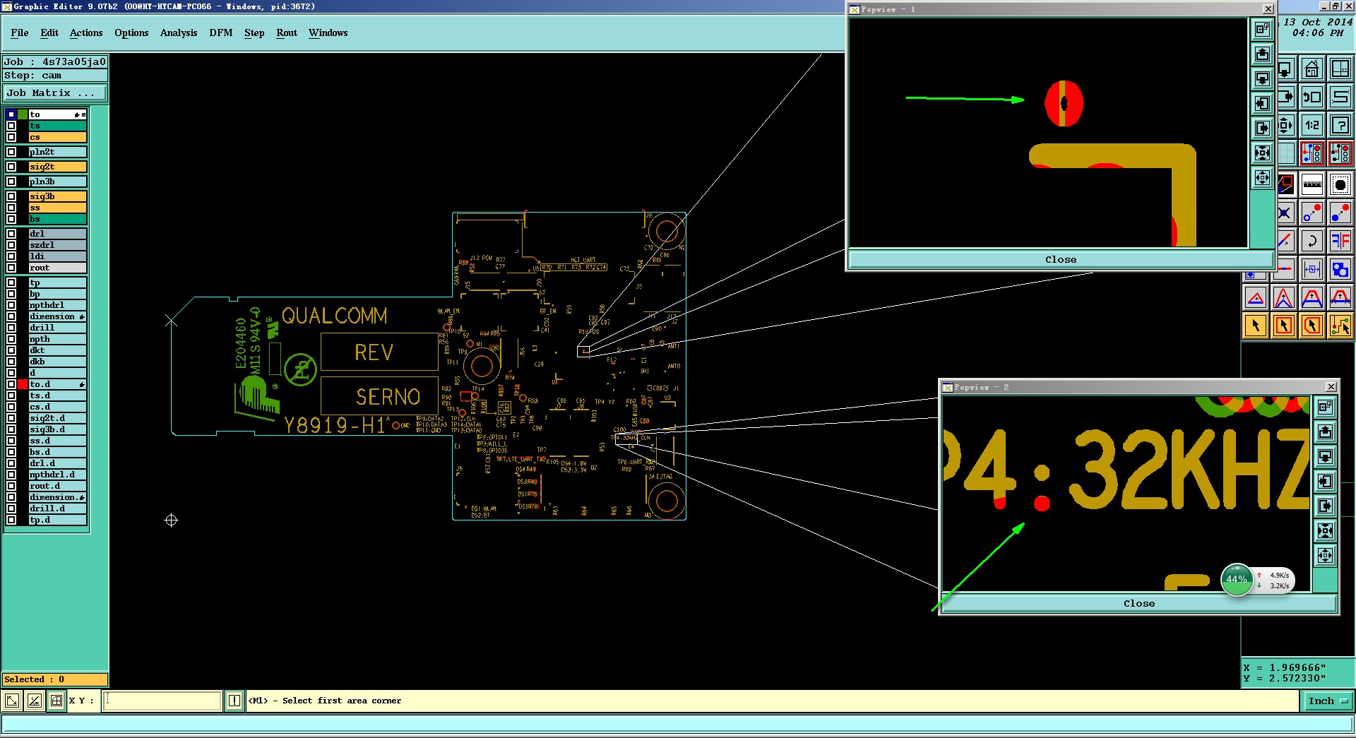1356x738 pixels.
Task: Select the rectangle-area arrow selection tool
Action: point(1283,326)
